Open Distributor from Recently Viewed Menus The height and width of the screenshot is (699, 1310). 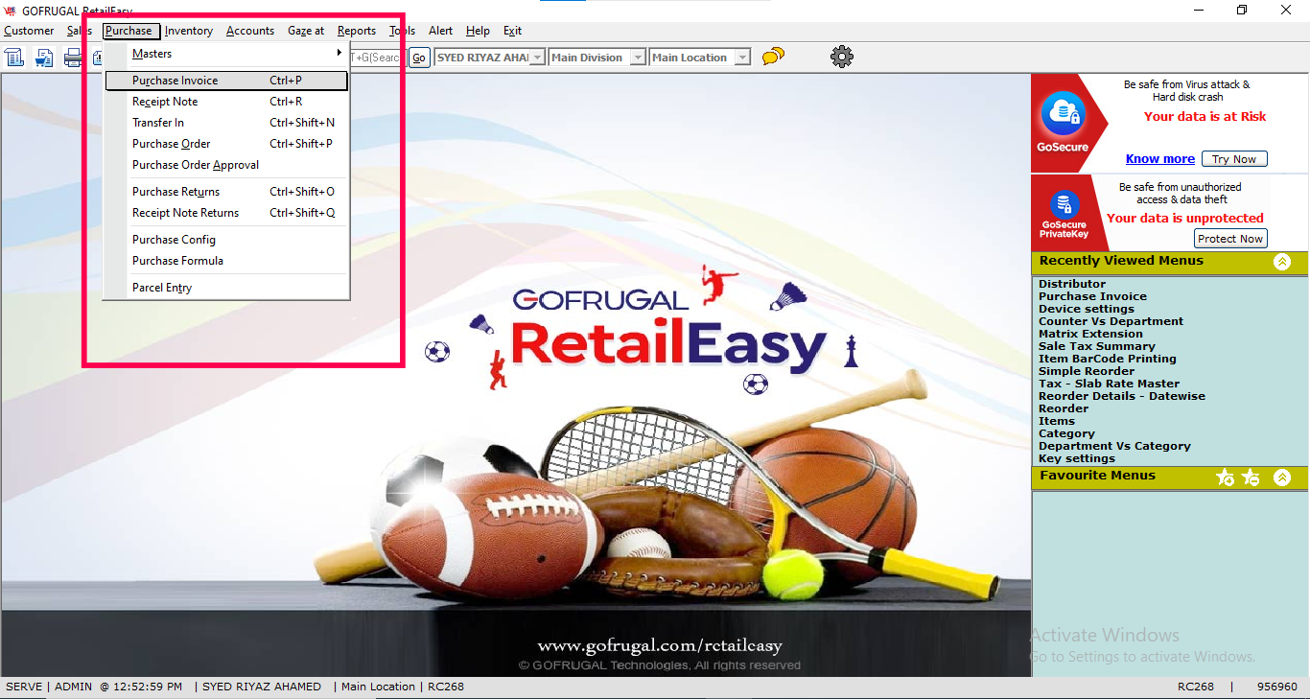pyautogui.click(x=1072, y=284)
